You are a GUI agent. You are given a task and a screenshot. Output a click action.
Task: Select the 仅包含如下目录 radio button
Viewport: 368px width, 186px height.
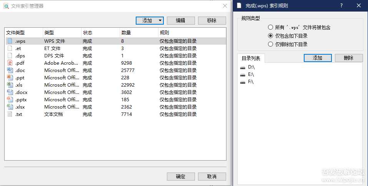click(271, 36)
